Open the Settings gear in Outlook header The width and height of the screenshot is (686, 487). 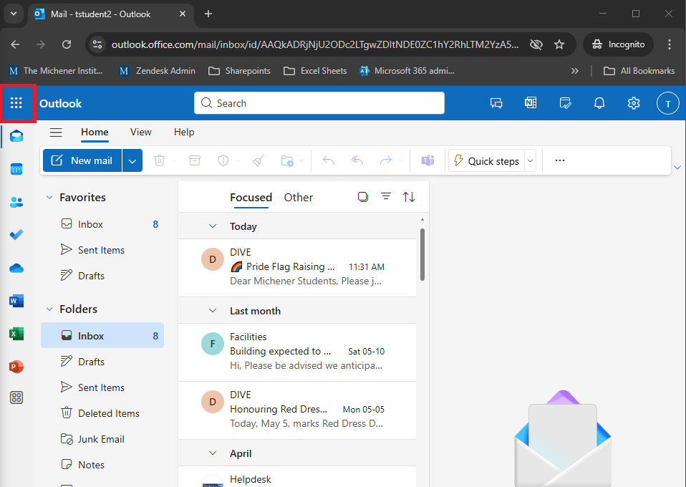[x=633, y=103]
